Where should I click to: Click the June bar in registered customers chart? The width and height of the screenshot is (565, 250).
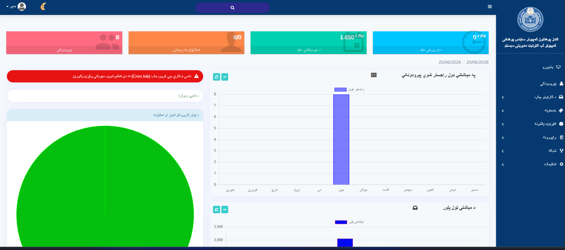tap(341, 139)
